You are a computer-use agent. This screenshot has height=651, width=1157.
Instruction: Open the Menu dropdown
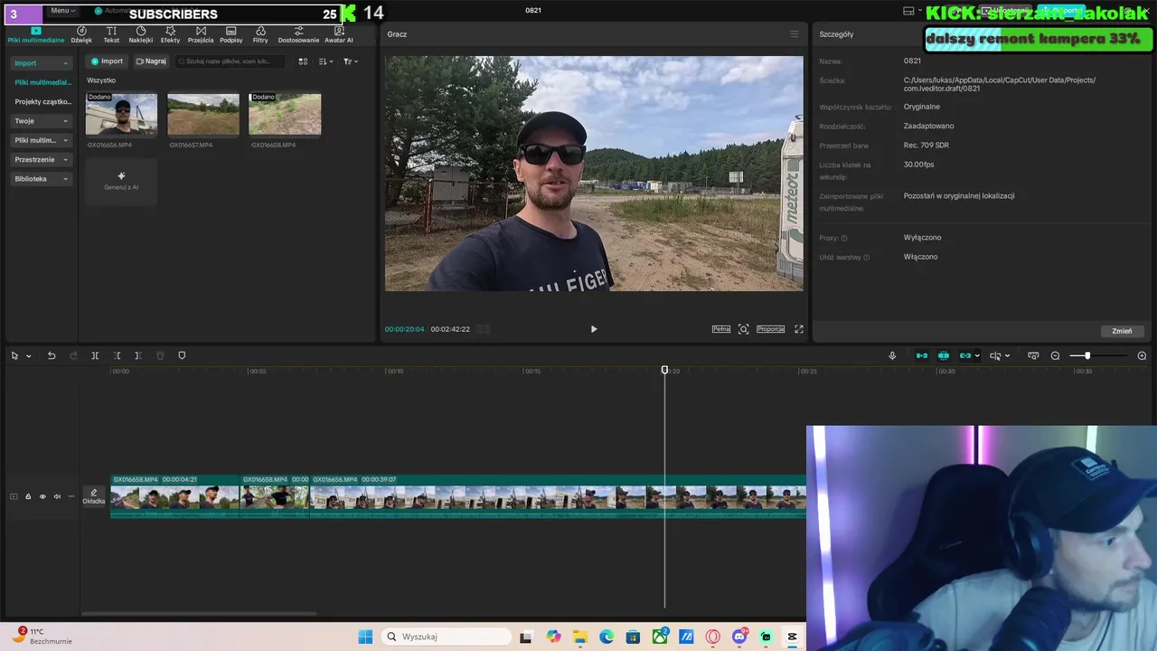click(x=62, y=10)
